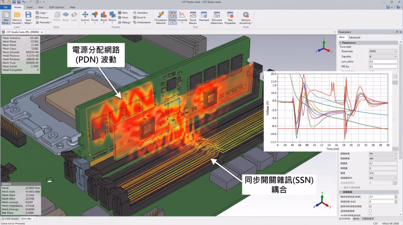This screenshot has height=225, width=403.
Task: Switch to the CAD Studio bottom tab
Action: coord(10,219)
